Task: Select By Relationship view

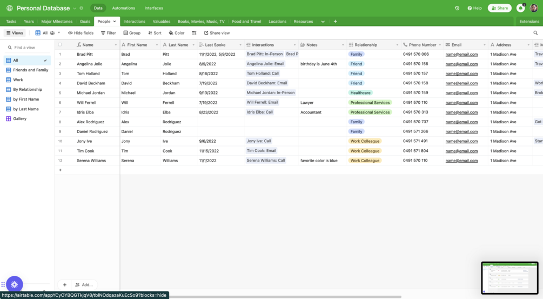Action: click(28, 89)
